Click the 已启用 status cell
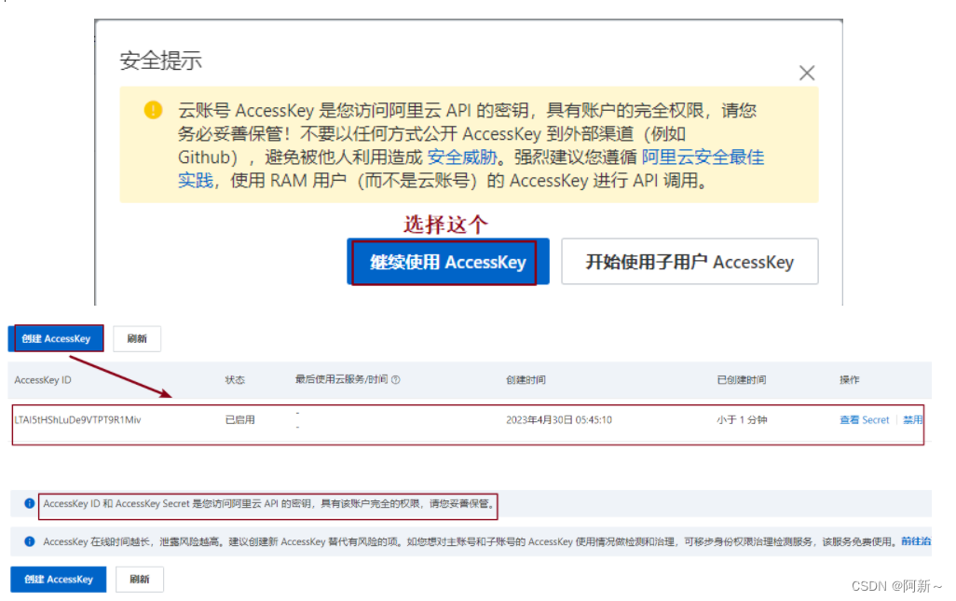956x601 pixels. (x=240, y=420)
